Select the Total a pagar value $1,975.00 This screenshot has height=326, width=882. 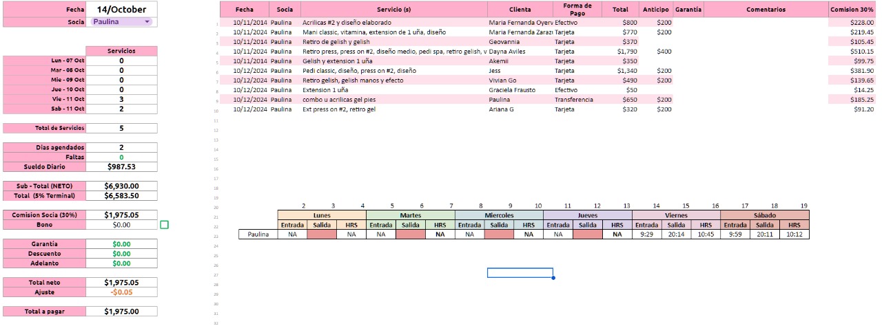pos(121,312)
